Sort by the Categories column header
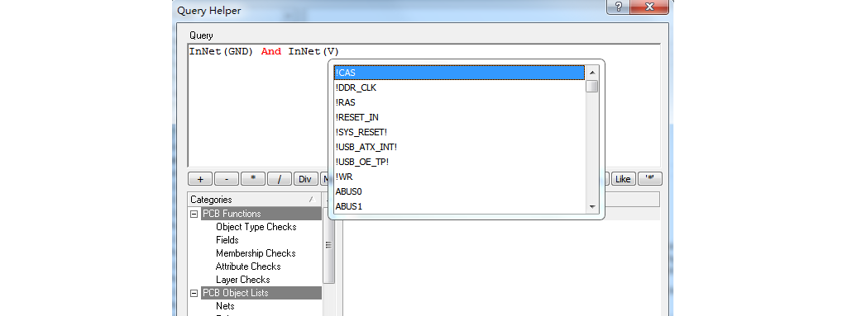 click(255, 200)
